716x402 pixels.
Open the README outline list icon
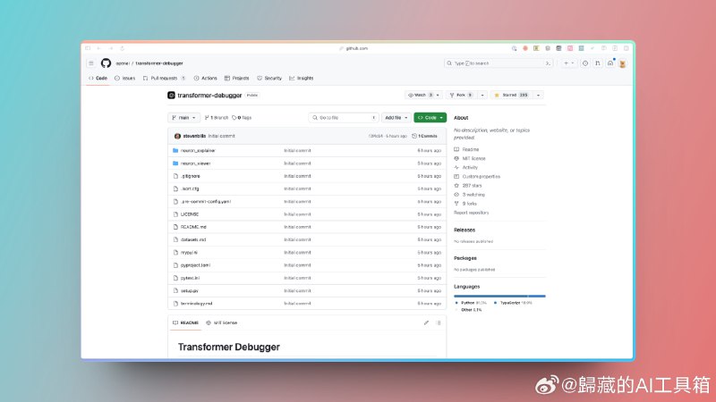point(439,322)
